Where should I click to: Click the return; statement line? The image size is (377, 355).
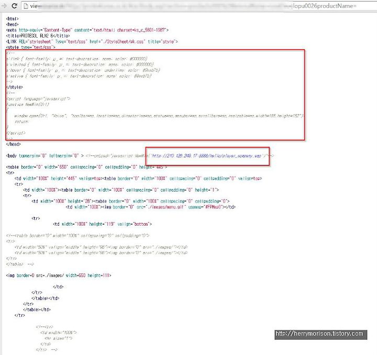pos(21,121)
